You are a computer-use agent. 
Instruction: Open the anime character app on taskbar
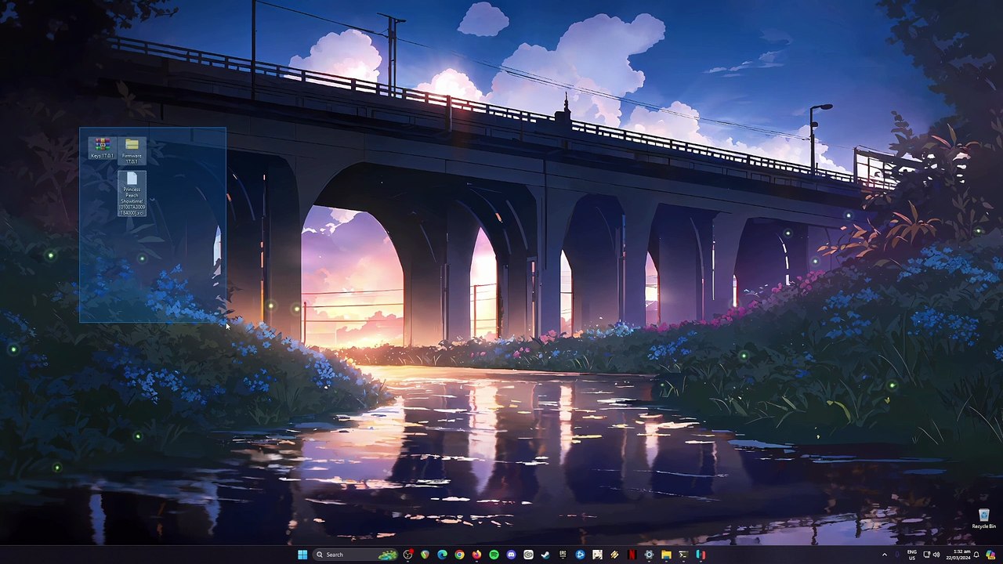(x=597, y=555)
